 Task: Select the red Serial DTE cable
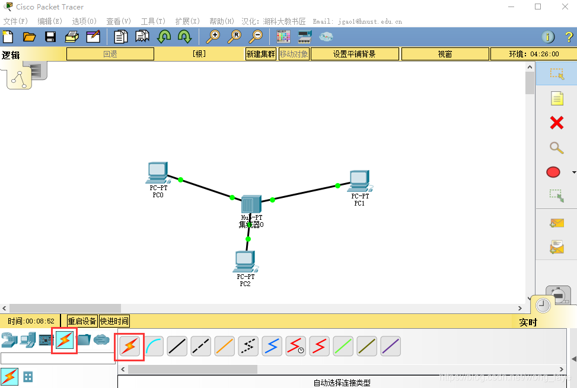click(320, 347)
